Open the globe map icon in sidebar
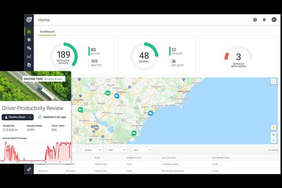 click(29, 40)
